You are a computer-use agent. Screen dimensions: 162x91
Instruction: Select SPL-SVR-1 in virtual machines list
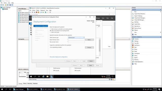click(24, 19)
